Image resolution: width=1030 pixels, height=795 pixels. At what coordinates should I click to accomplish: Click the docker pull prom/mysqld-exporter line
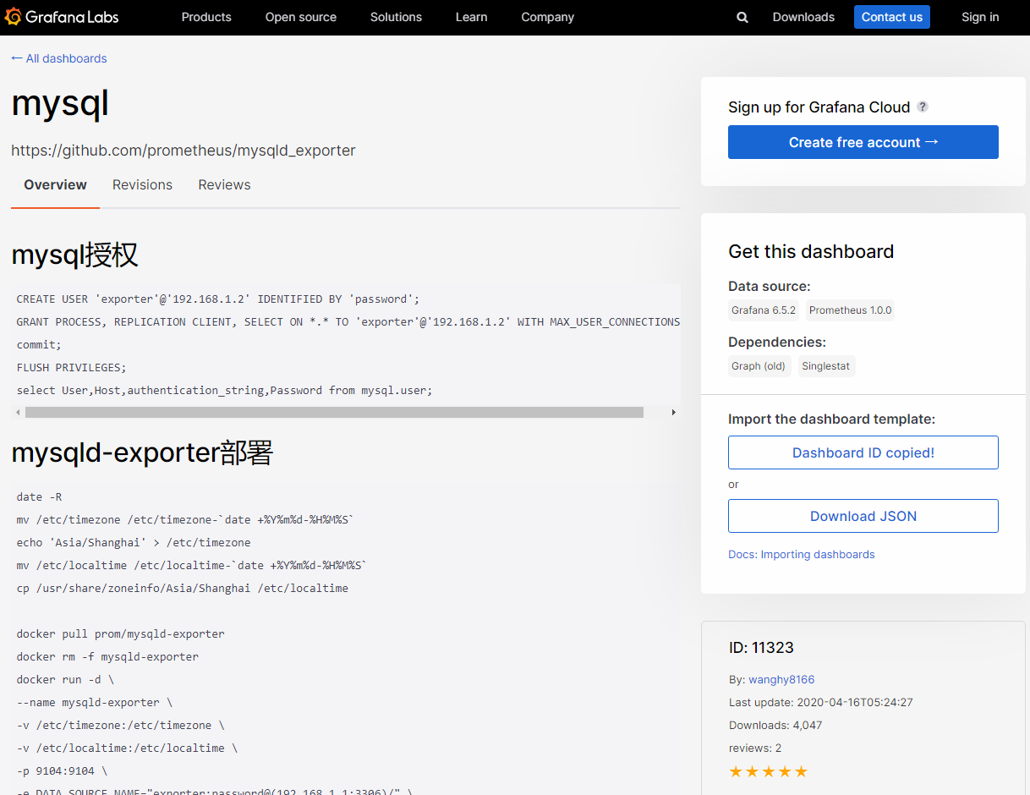click(120, 633)
